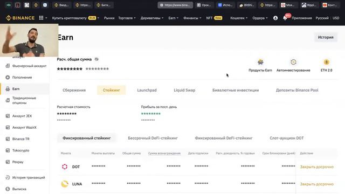Image resolution: width=345 pixels, height=194 pixels.
Task: Select the Стейкинг tab
Action: pyautogui.click(x=112, y=90)
